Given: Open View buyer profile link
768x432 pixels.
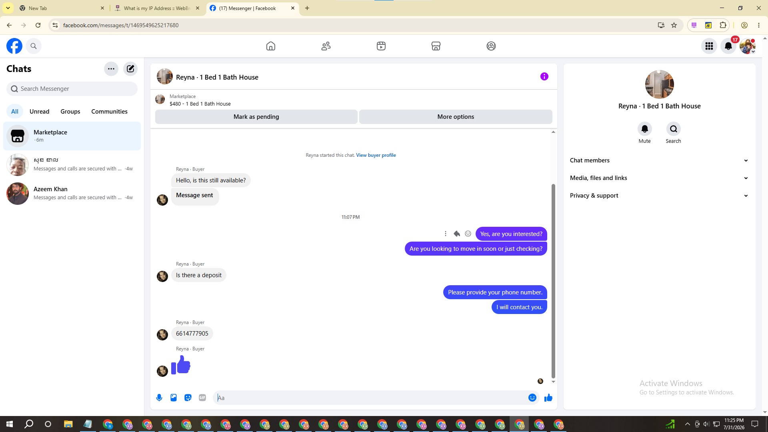Looking at the screenshot, I should pyautogui.click(x=376, y=155).
